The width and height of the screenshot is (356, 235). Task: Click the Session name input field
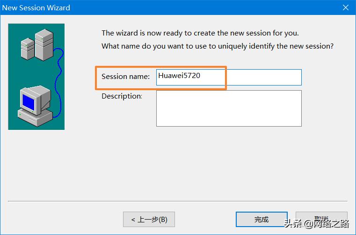[x=229, y=77]
